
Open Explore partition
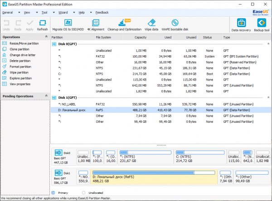pyautogui.click(x=21, y=78)
